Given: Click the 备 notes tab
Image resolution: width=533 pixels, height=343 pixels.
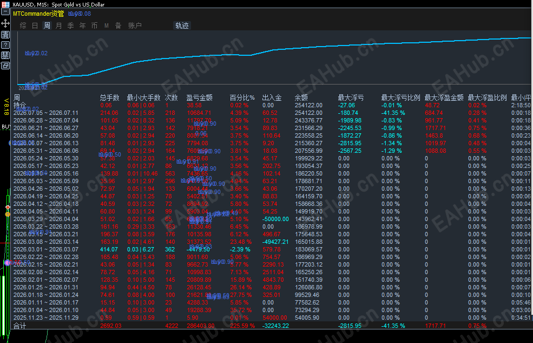Looking at the screenshot, I should click(x=119, y=25).
